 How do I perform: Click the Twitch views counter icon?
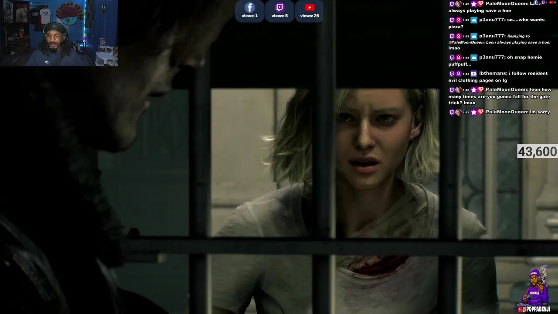pos(280,7)
